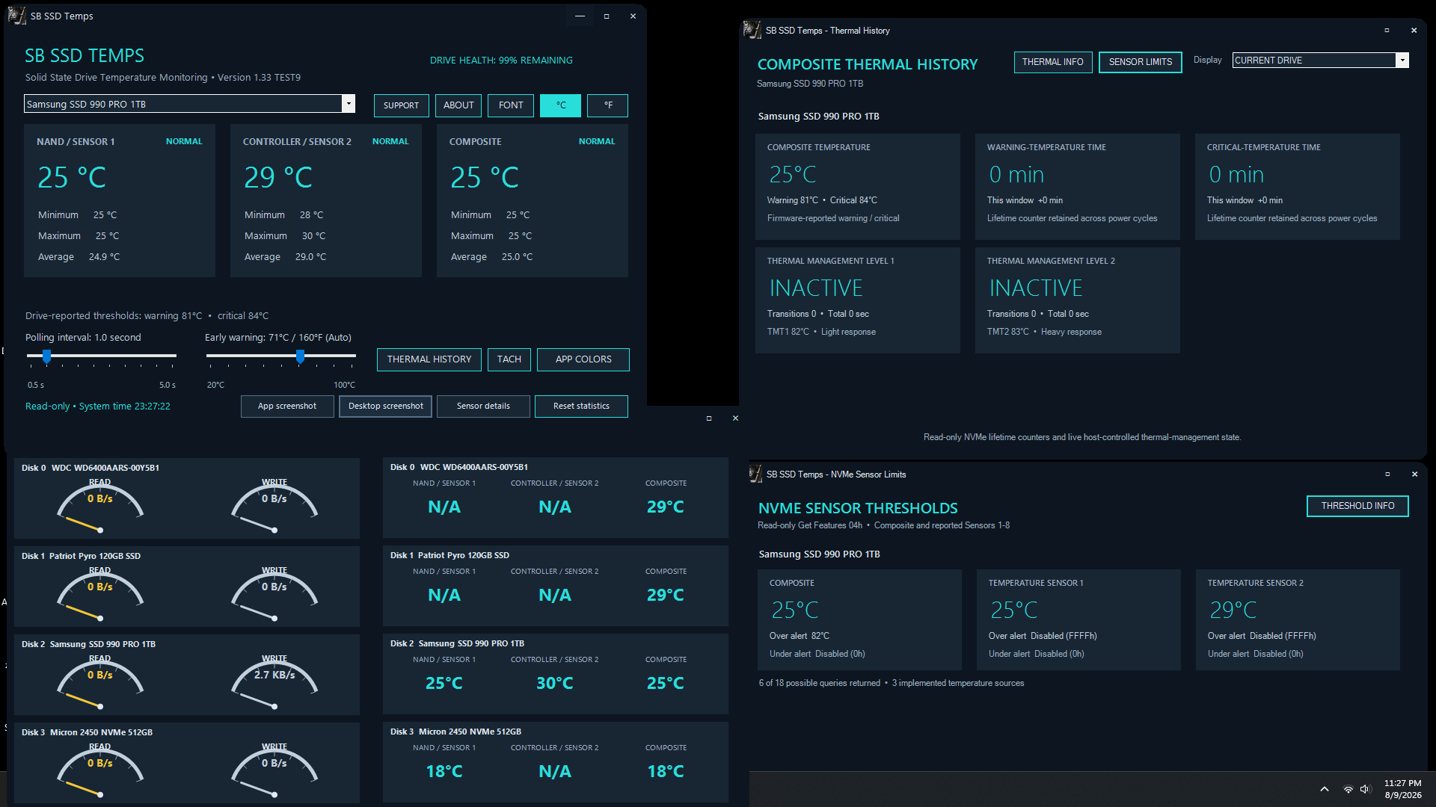Click the Warning-Temperature Time 0 min value

pos(1016,175)
